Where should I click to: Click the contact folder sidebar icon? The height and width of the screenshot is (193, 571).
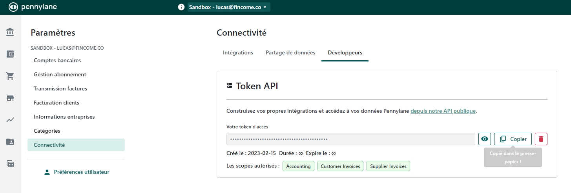click(10, 142)
